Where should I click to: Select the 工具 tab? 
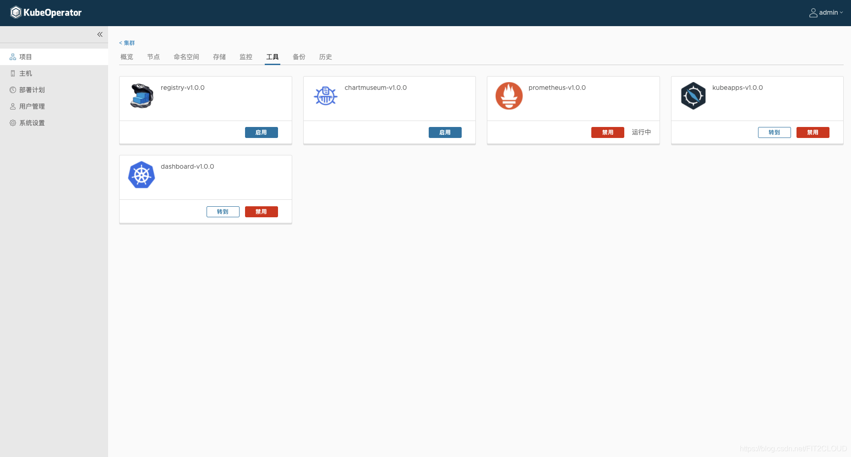[273, 57]
